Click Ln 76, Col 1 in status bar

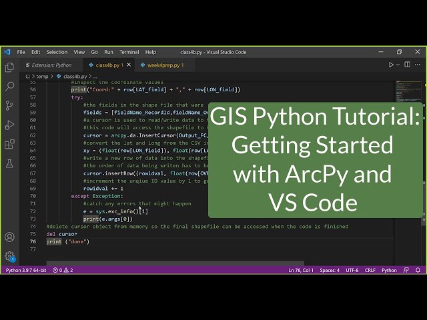pyautogui.click(x=301, y=270)
